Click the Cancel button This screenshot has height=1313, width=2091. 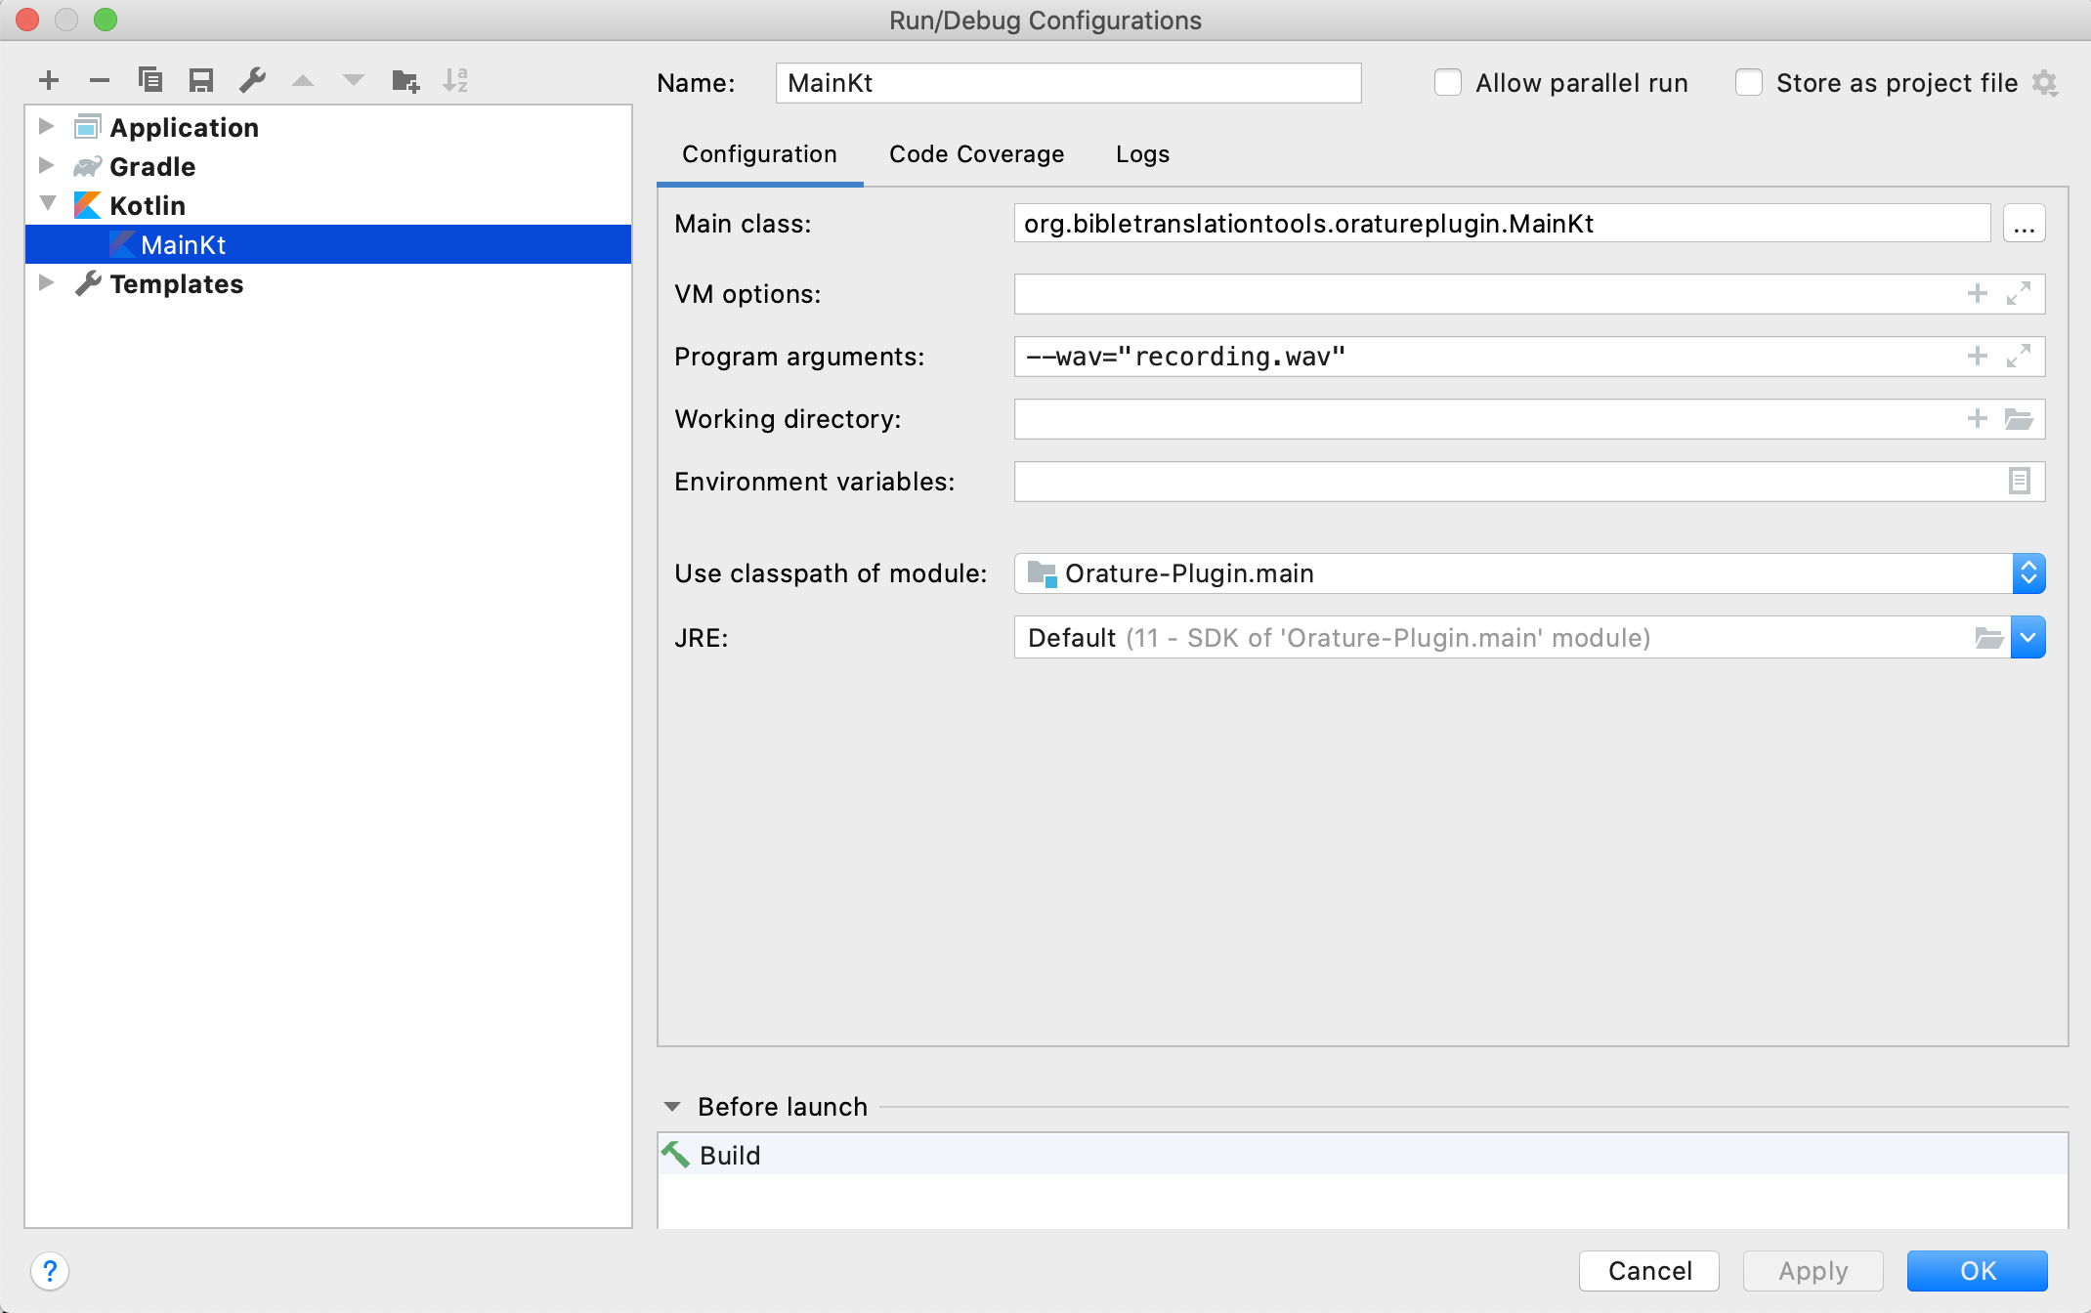(1648, 1270)
